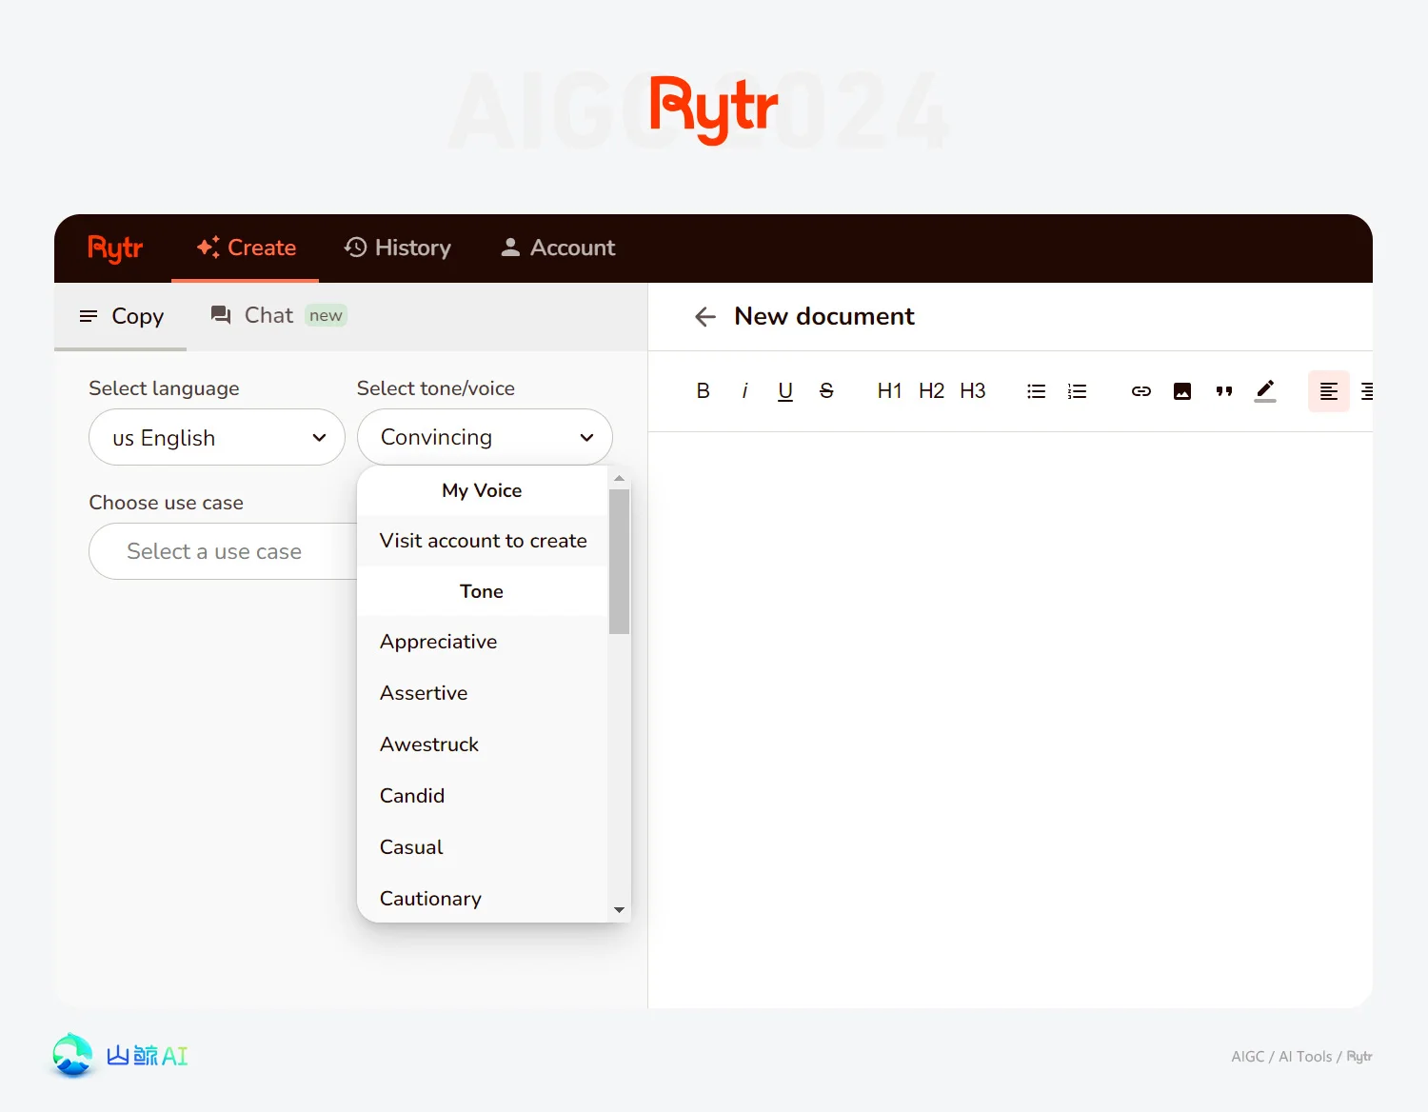Align text to the left
This screenshot has height=1112, width=1428.
pos(1329,391)
